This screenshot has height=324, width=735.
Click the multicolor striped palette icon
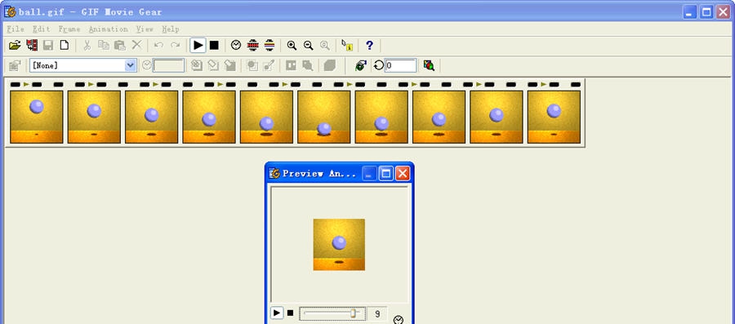pyautogui.click(x=269, y=46)
